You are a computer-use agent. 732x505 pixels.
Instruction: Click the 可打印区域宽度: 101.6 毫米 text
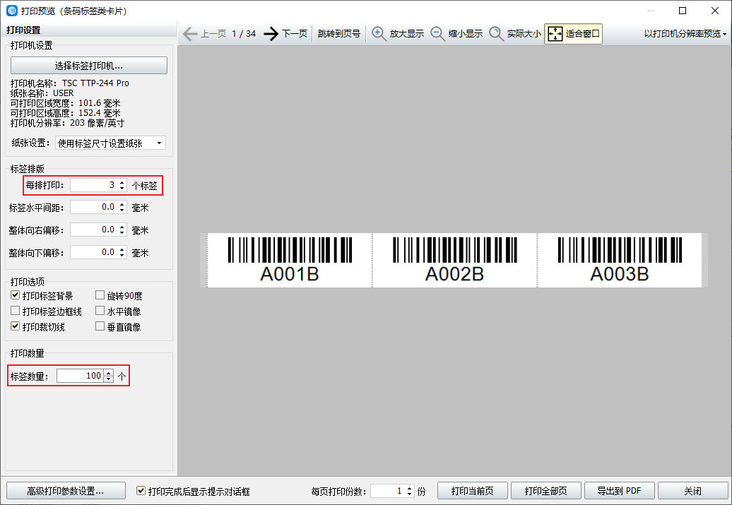point(65,102)
